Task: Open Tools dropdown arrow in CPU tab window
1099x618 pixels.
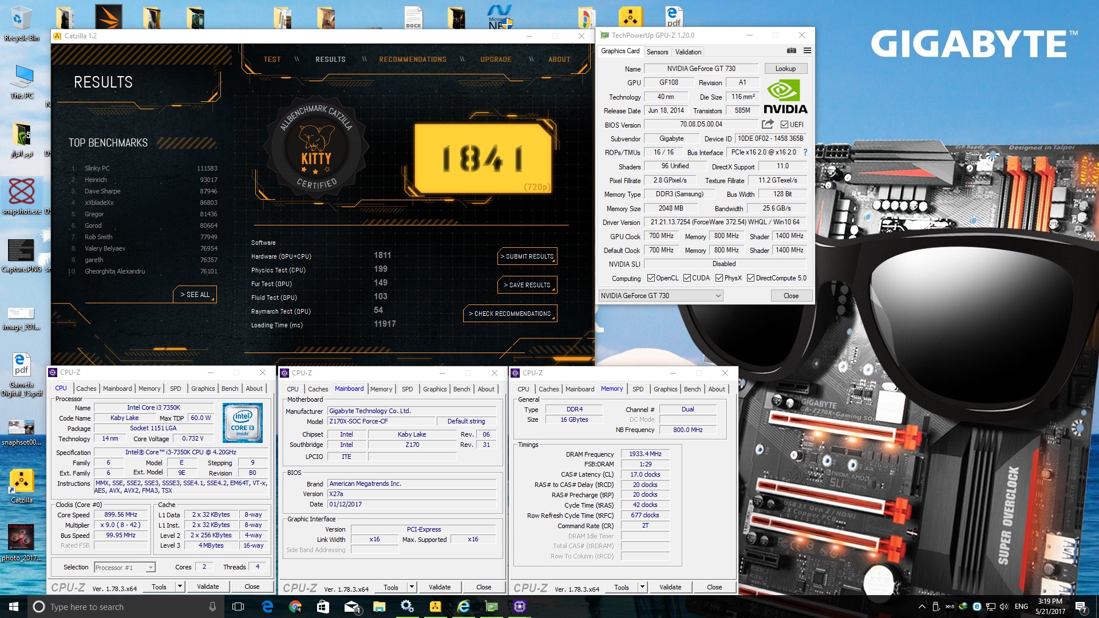Action: [x=180, y=587]
